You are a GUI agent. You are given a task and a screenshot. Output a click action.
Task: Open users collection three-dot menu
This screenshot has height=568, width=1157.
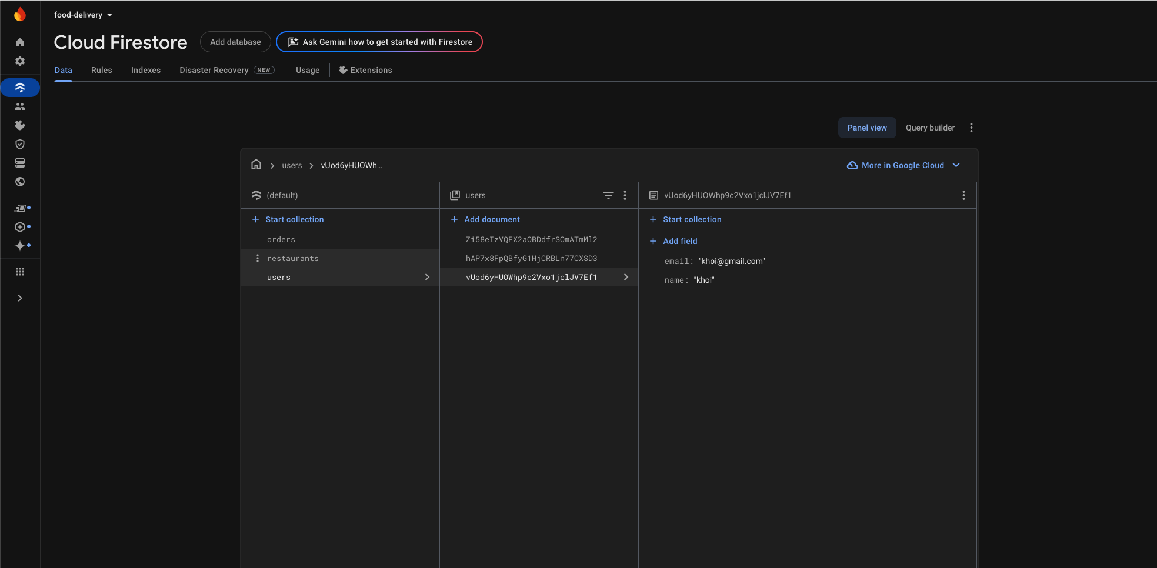click(x=625, y=195)
